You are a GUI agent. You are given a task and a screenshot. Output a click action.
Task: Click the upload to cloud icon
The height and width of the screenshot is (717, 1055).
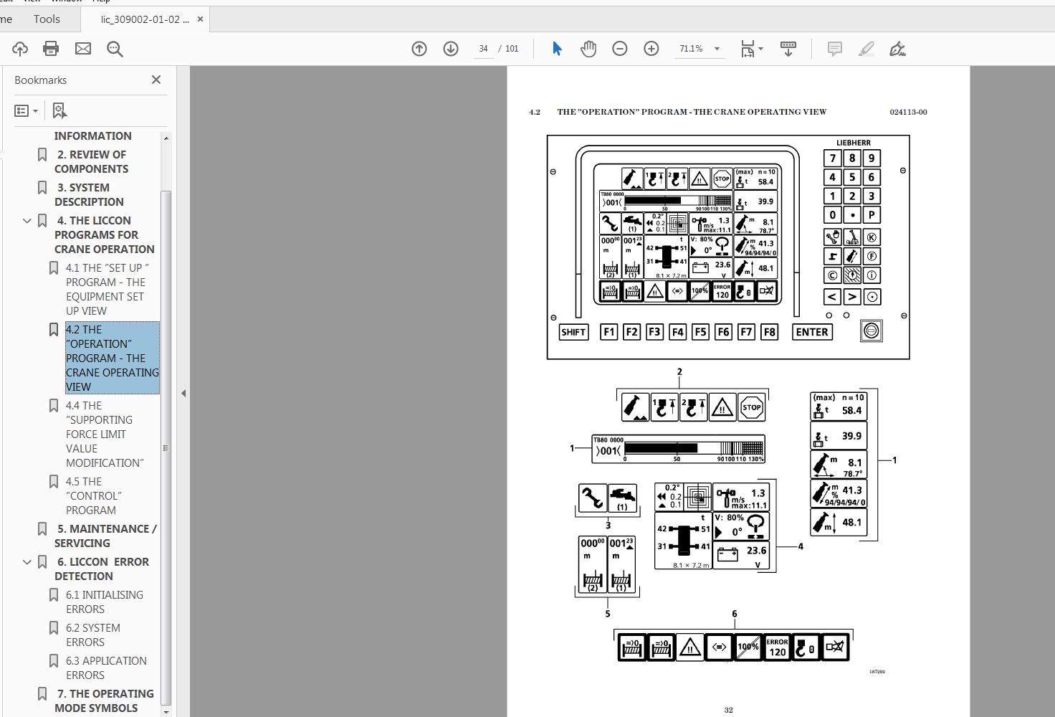point(19,49)
